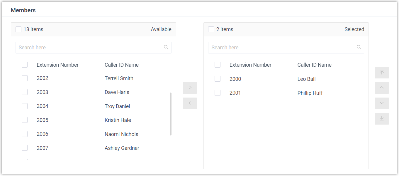Image resolution: width=399 pixels, height=176 pixels.
Task: Open the Phillip Huff caller ID link
Action: coord(310,93)
